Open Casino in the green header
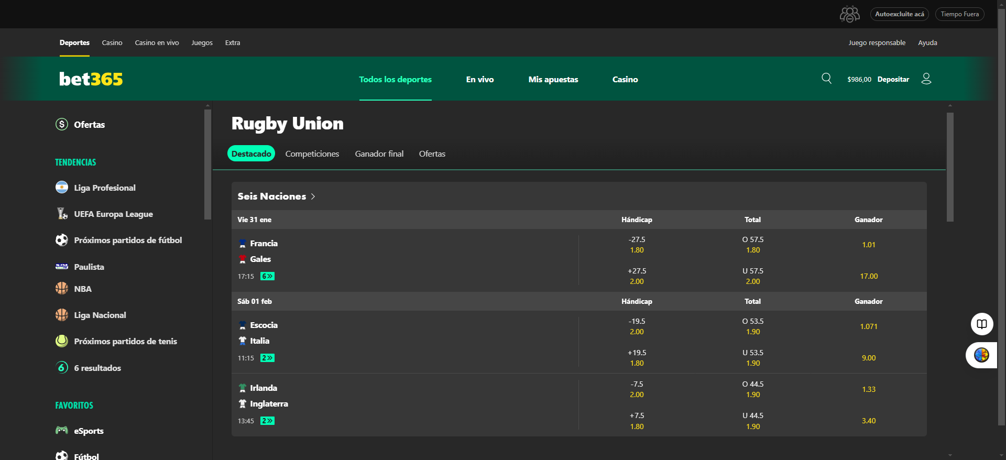This screenshot has width=1006, height=460. (x=625, y=79)
